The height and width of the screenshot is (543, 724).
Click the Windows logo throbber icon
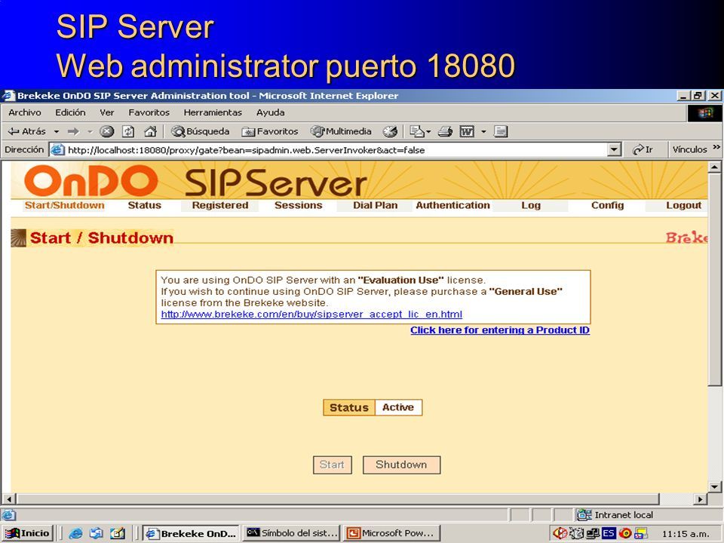[704, 112]
